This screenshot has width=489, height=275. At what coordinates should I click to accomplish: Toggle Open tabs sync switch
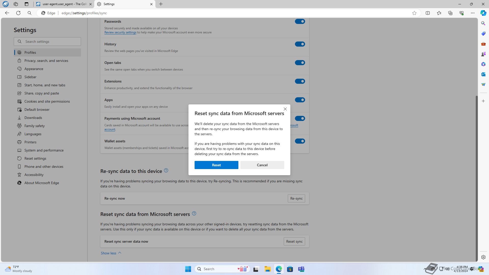coord(300,63)
